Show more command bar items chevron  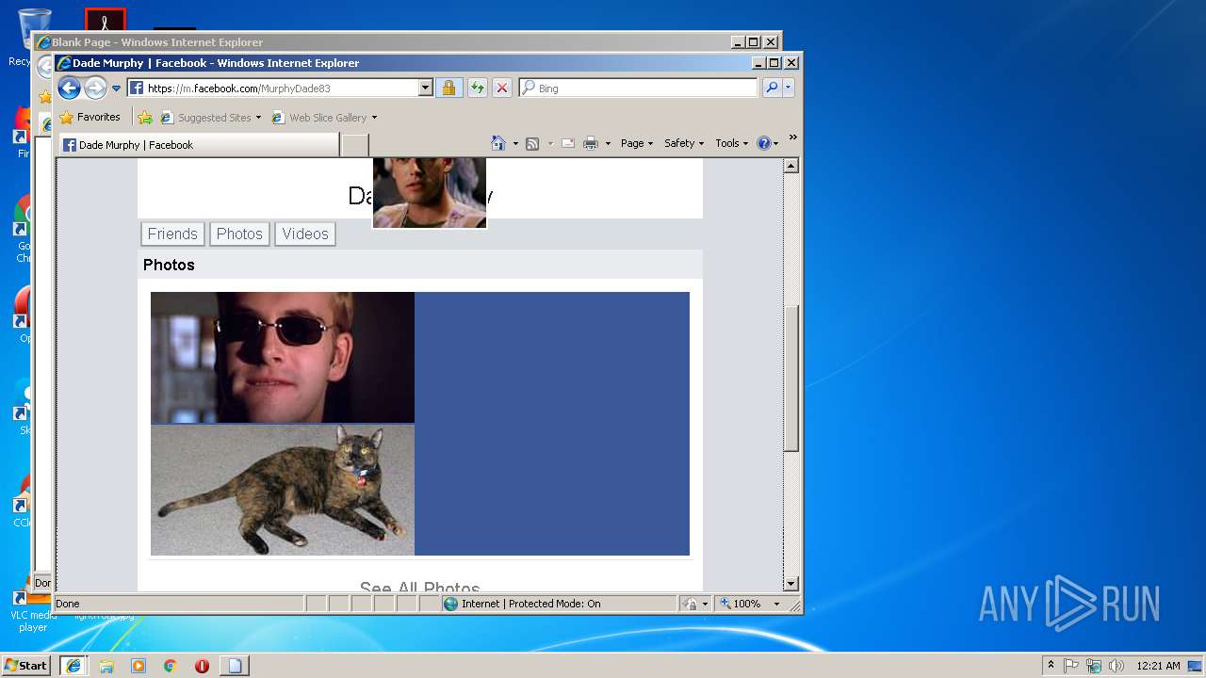793,137
